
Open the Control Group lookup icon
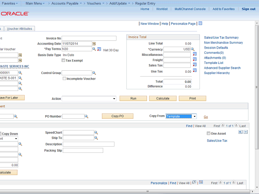point(94,73)
